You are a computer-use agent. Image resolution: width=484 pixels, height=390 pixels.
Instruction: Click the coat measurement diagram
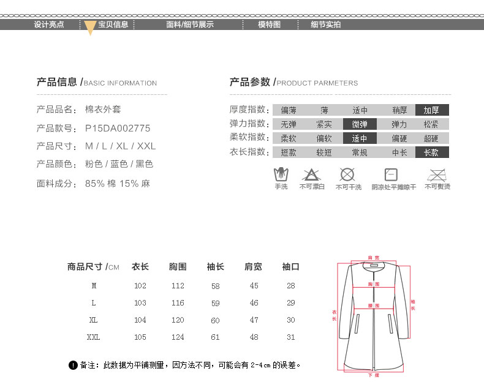pos(374,317)
